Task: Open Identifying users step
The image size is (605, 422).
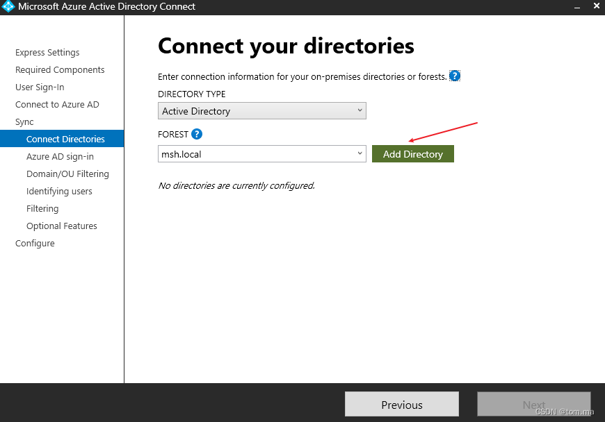Action: click(59, 192)
